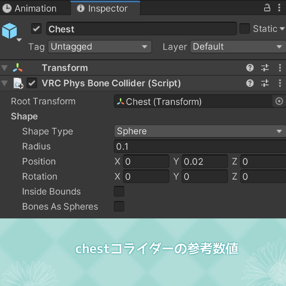Open VRC Phys Bone Collider context menu
The height and width of the screenshot is (286, 286).
click(280, 83)
